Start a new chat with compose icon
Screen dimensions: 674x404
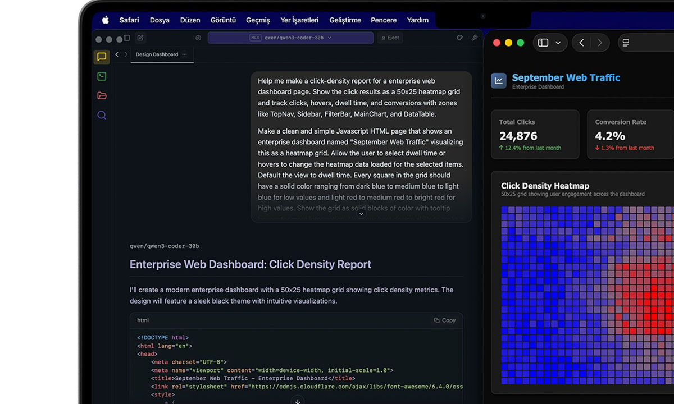click(140, 38)
